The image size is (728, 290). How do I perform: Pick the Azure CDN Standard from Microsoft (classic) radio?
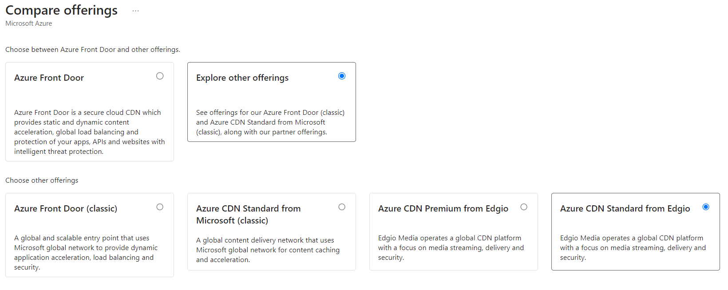coord(342,207)
